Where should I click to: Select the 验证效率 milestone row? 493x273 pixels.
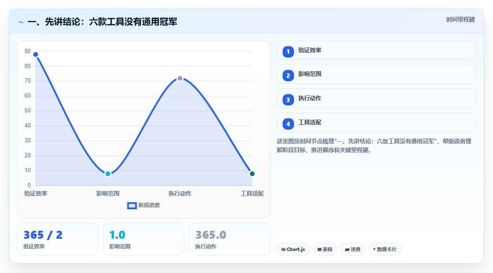[376, 50]
